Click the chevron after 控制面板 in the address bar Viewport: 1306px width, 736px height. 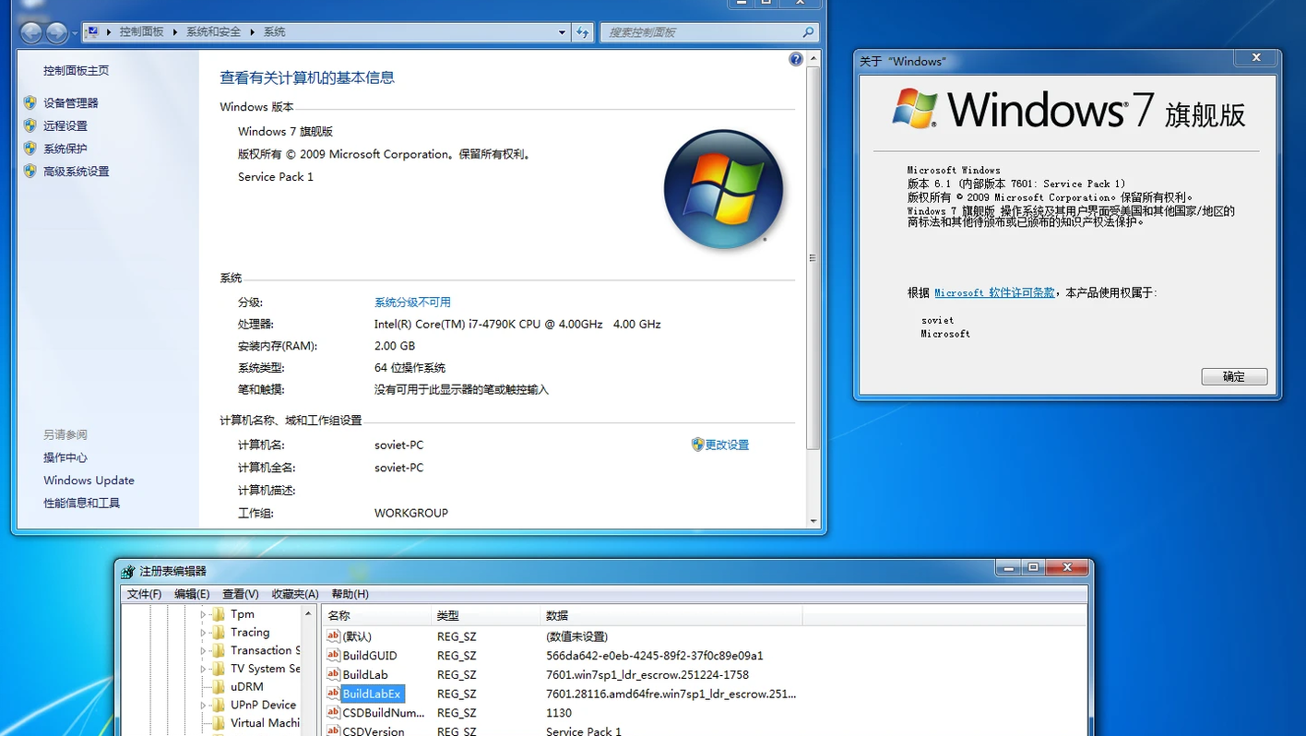click(x=175, y=32)
